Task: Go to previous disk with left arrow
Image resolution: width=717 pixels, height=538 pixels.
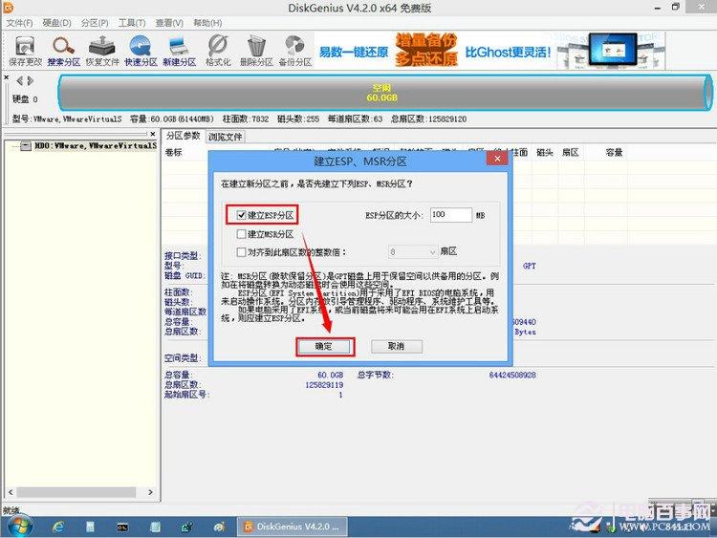Action: [x=20, y=81]
